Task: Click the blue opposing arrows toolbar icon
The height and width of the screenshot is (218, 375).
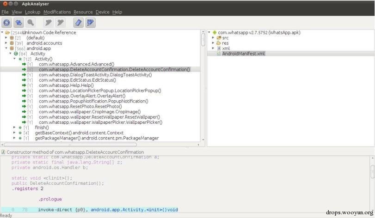Action: [18, 23]
